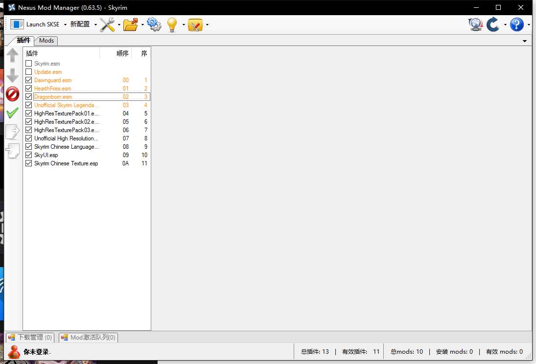Move plugin up with up arrow
Image resolution: width=536 pixels, height=364 pixels.
13,55
